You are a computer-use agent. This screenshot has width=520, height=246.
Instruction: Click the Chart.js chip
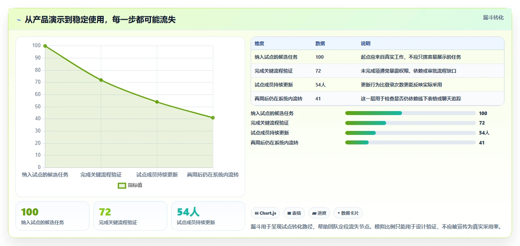coord(265,213)
